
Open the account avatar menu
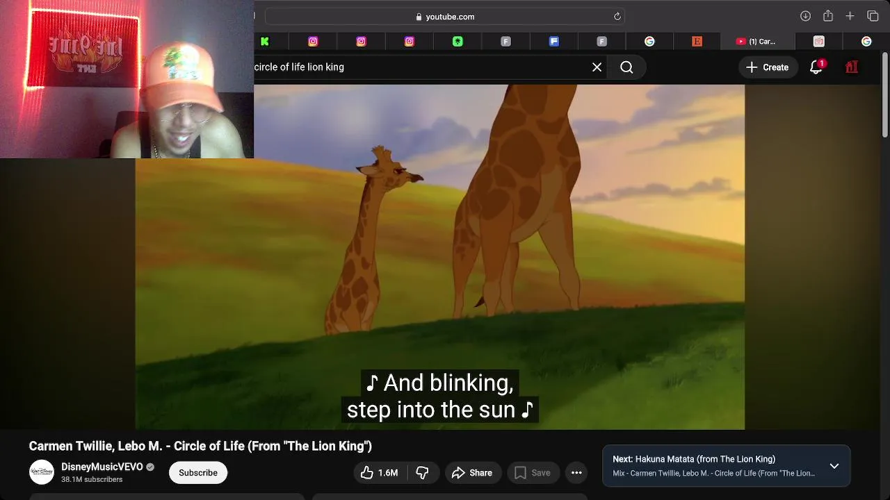[x=852, y=67]
